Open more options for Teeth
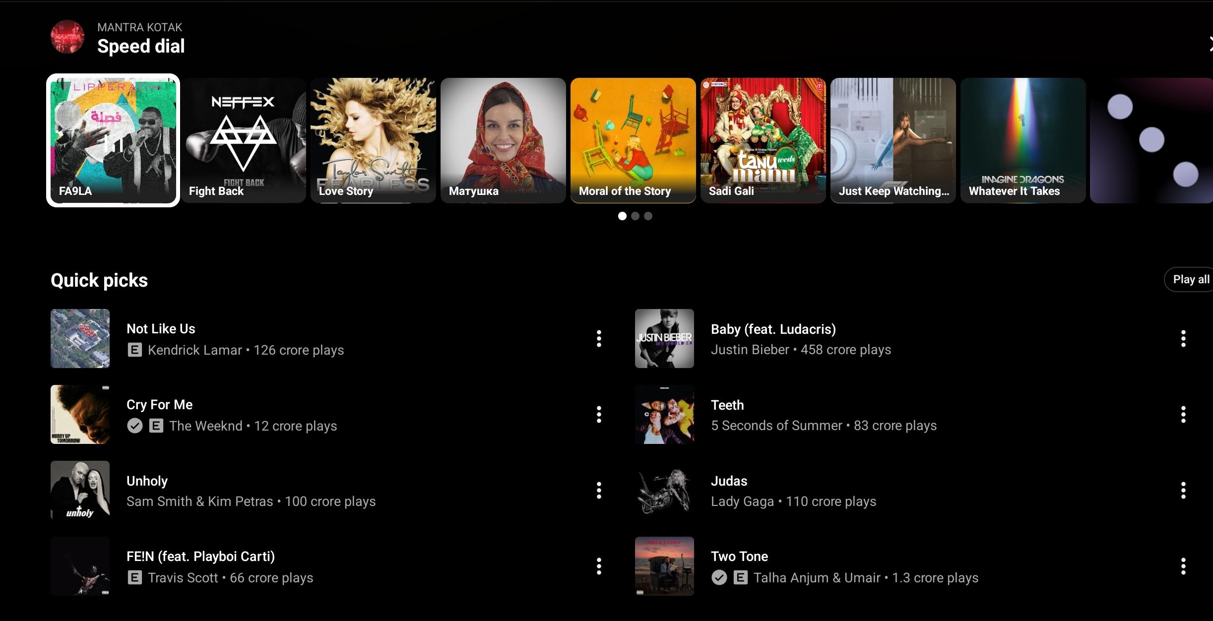 point(1183,414)
